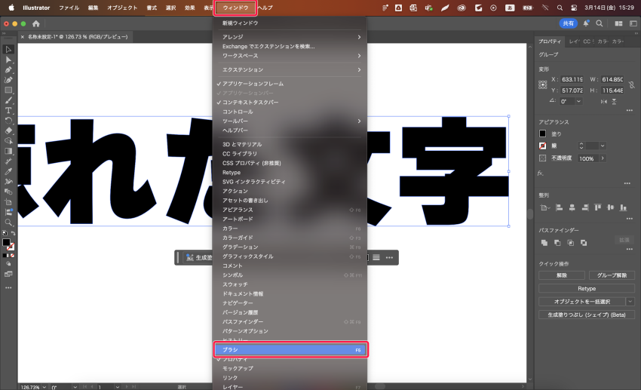Screen dimensions: 641x390
Task: Open notifications bell icon
Action: click(x=586, y=23)
